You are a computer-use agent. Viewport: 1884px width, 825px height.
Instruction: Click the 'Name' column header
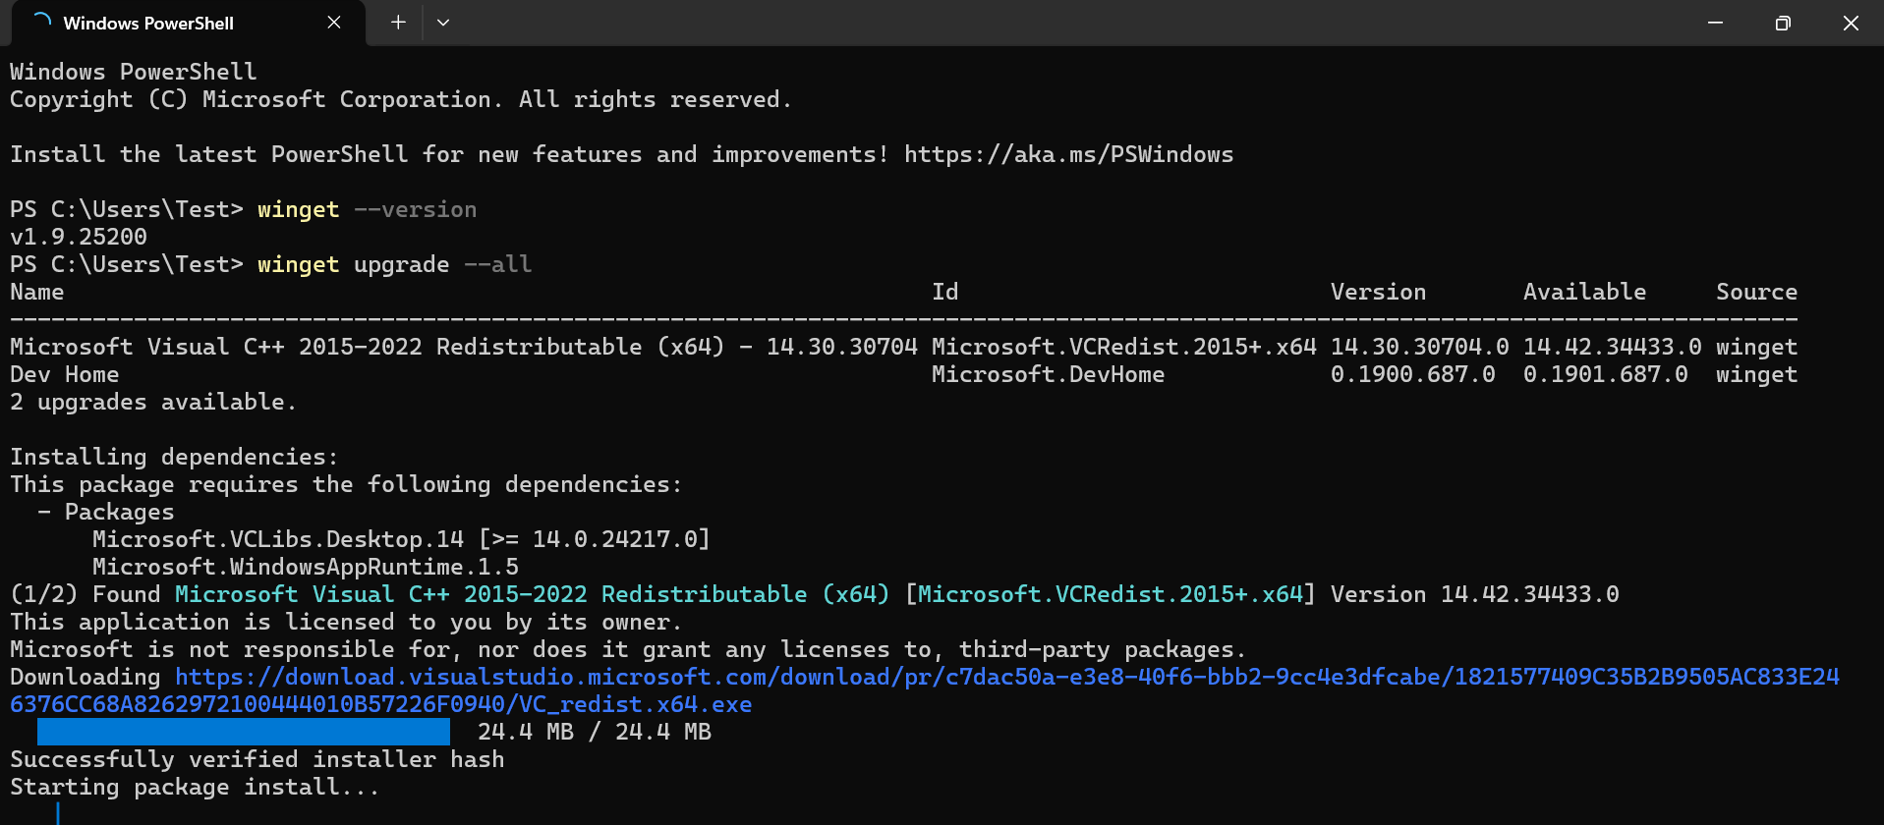[37, 292]
